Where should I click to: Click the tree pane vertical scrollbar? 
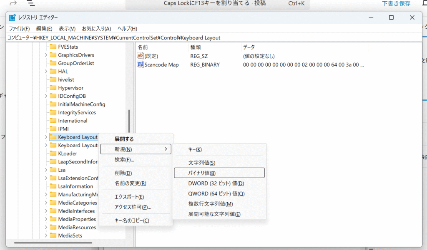[129, 121]
